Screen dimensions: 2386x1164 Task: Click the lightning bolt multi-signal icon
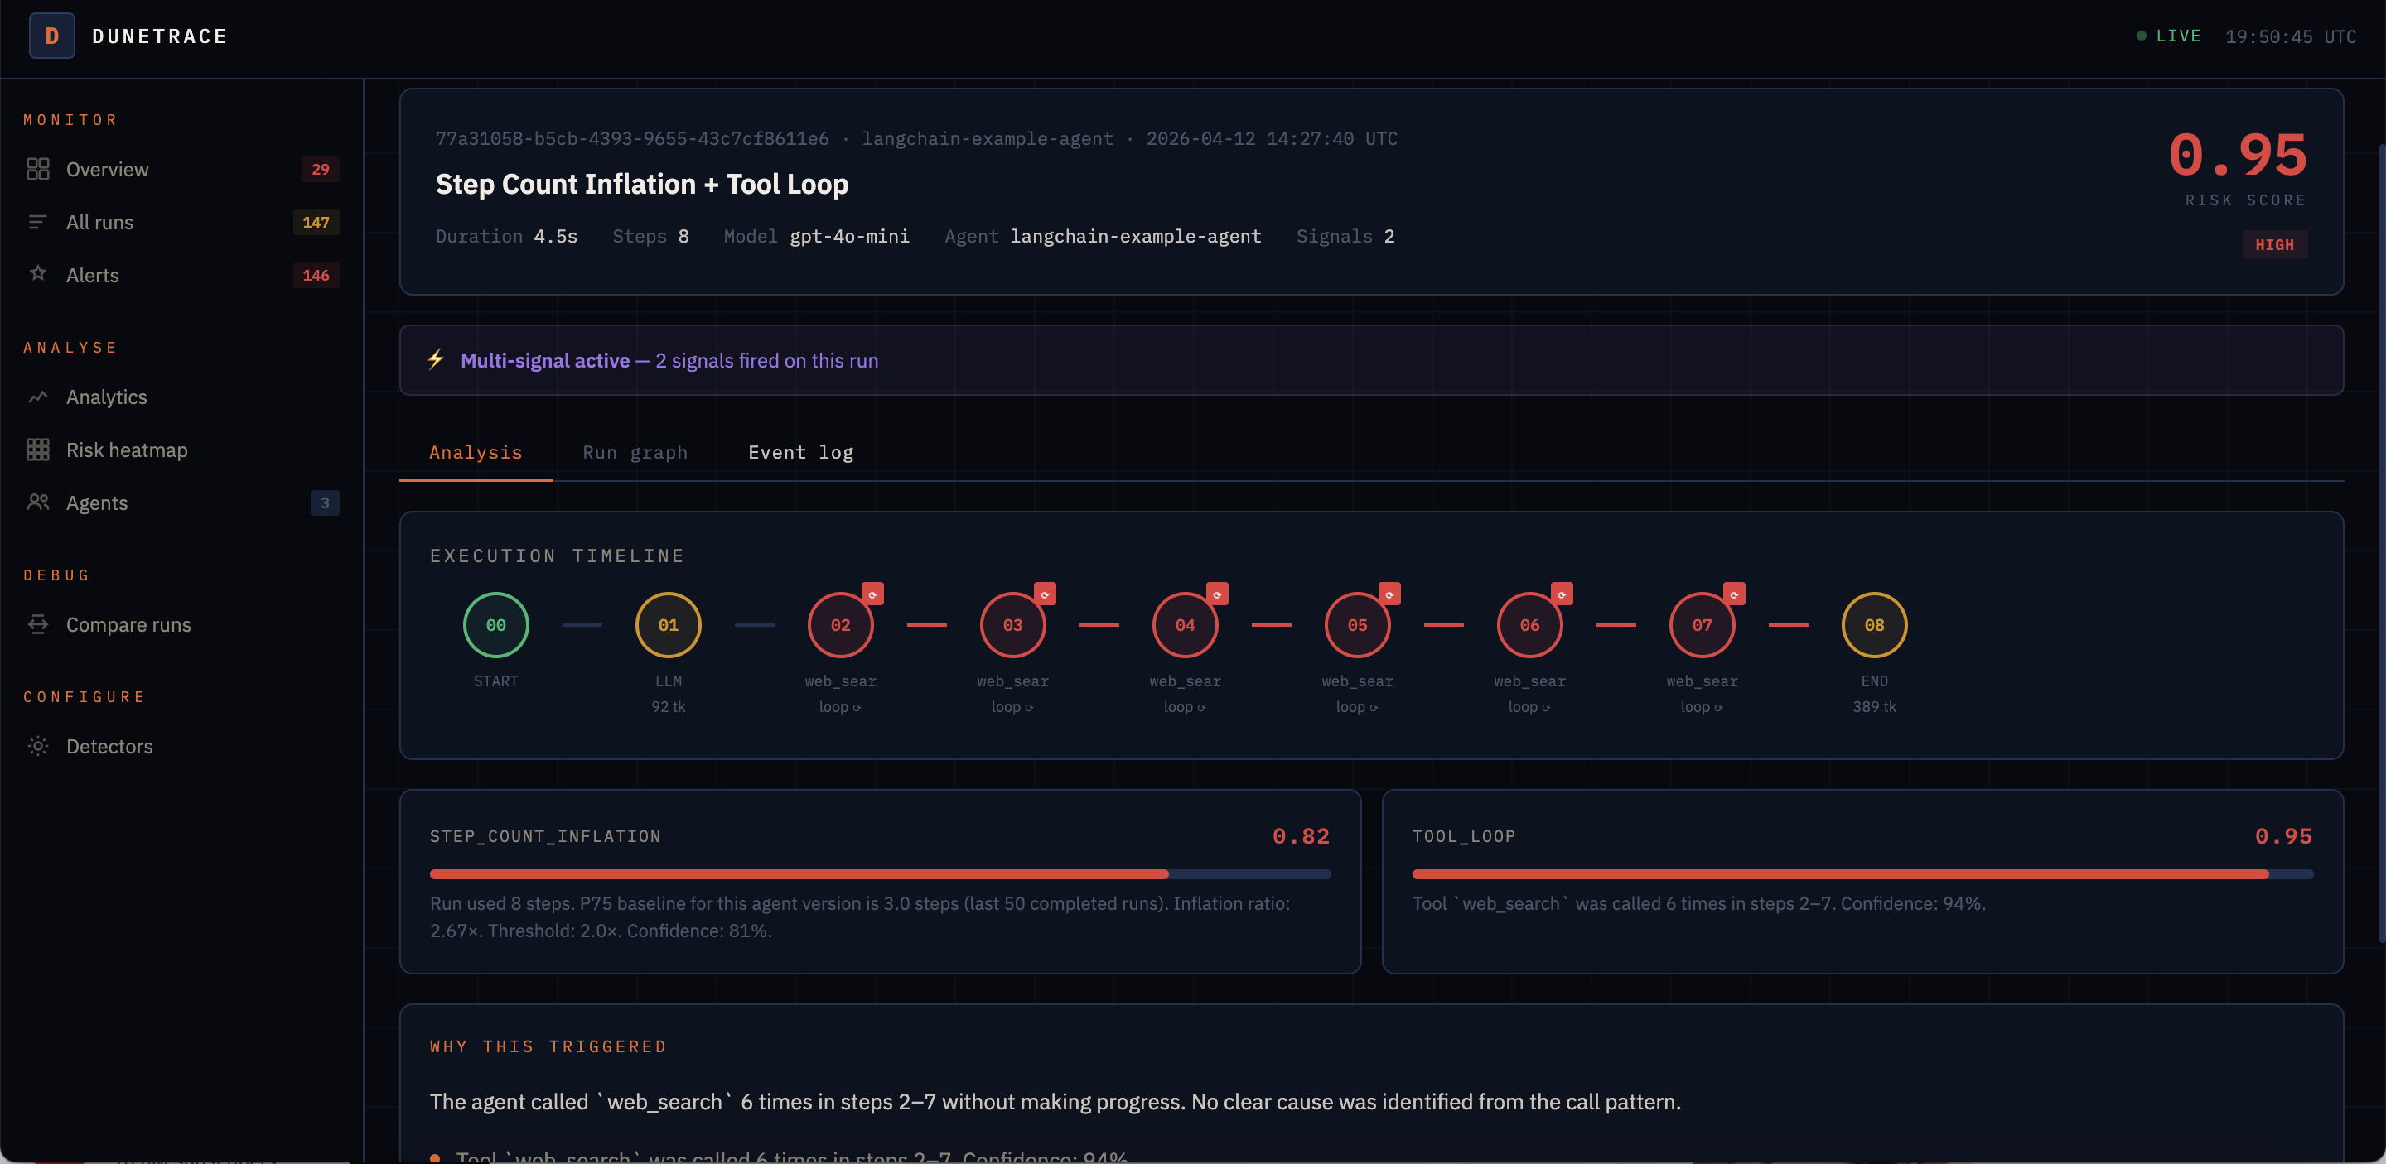coord(437,360)
